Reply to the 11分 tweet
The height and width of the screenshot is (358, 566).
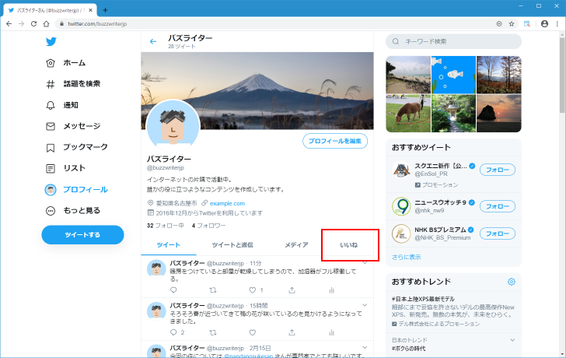pyautogui.click(x=173, y=290)
